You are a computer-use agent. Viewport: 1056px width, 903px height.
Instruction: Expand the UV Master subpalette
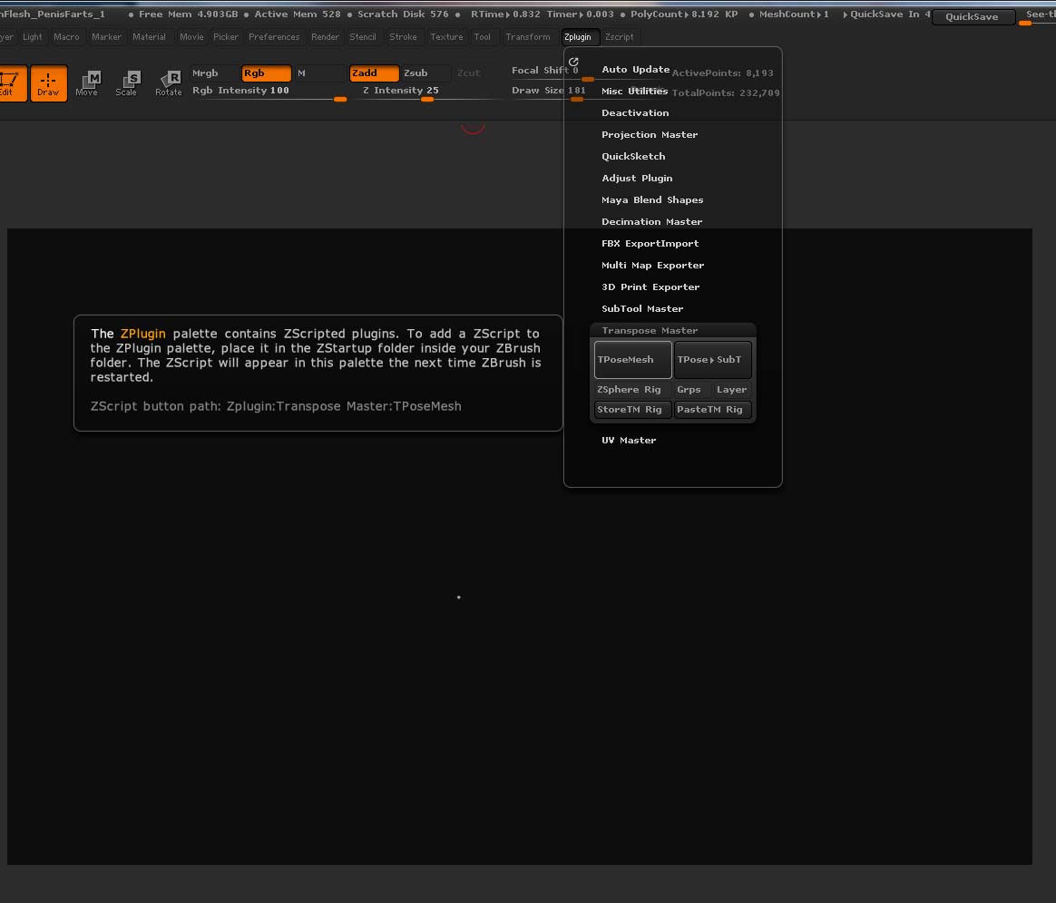click(x=628, y=440)
